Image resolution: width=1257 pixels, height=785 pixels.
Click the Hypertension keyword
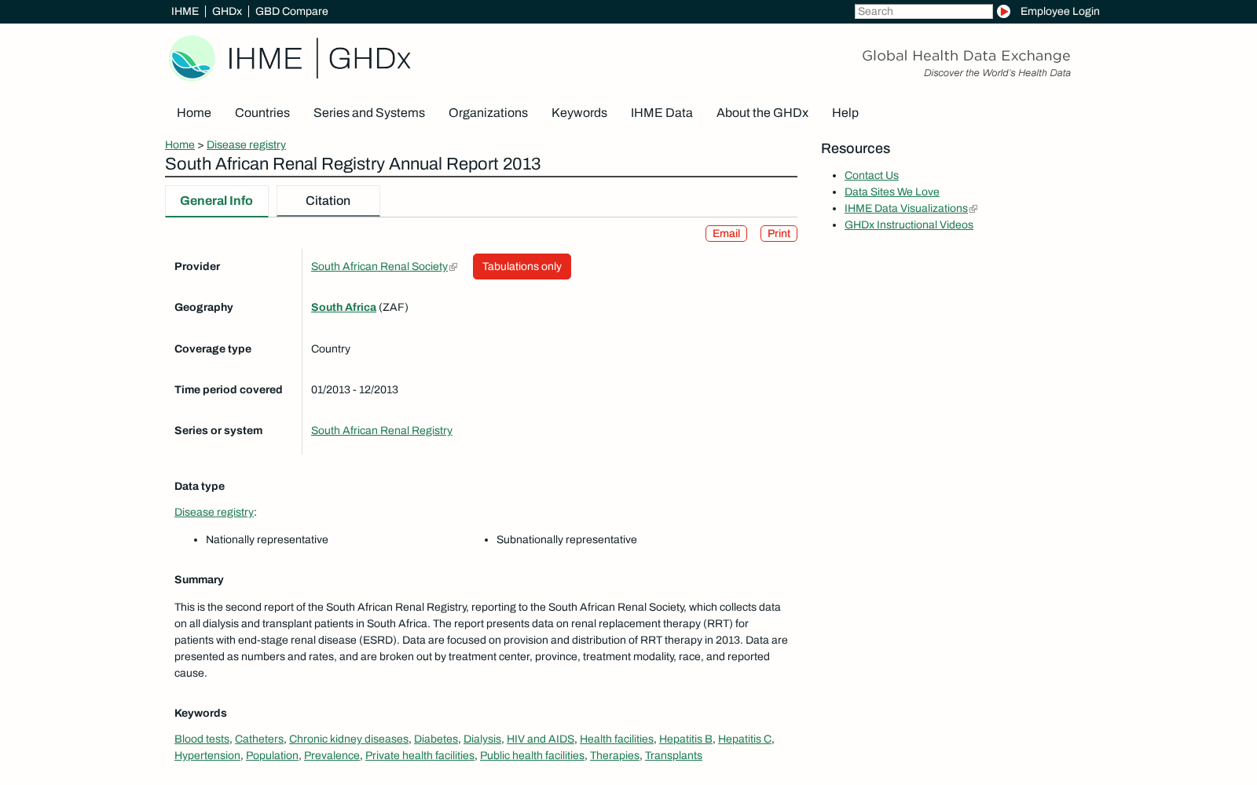coord(207,756)
